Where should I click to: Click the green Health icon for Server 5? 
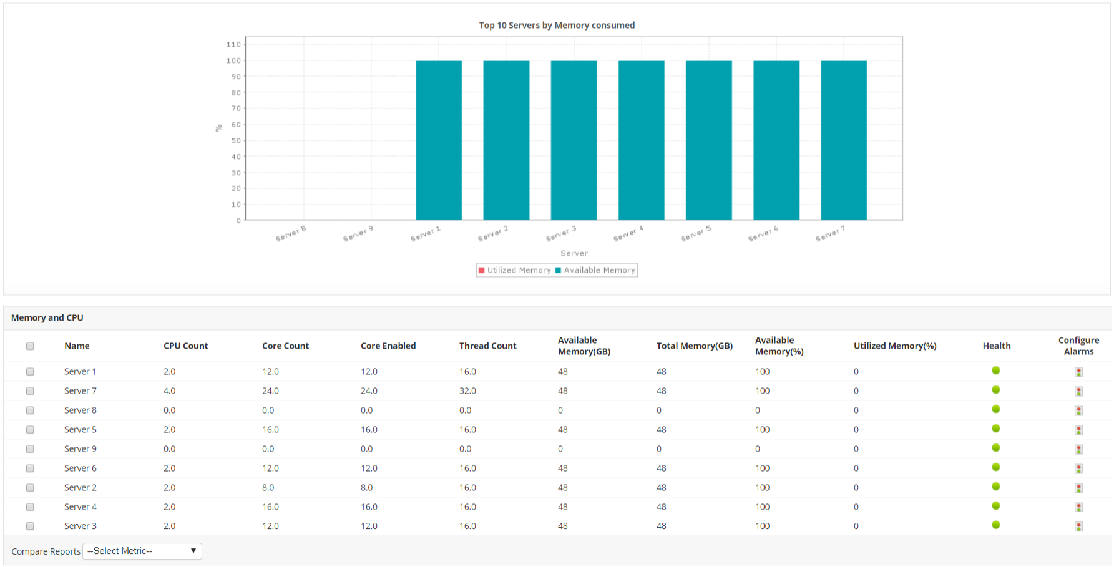pos(996,429)
